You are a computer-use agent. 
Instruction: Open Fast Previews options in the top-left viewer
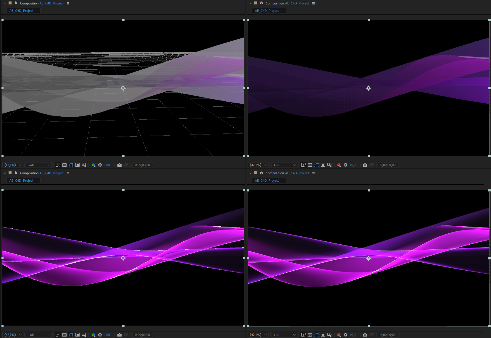[58, 165]
